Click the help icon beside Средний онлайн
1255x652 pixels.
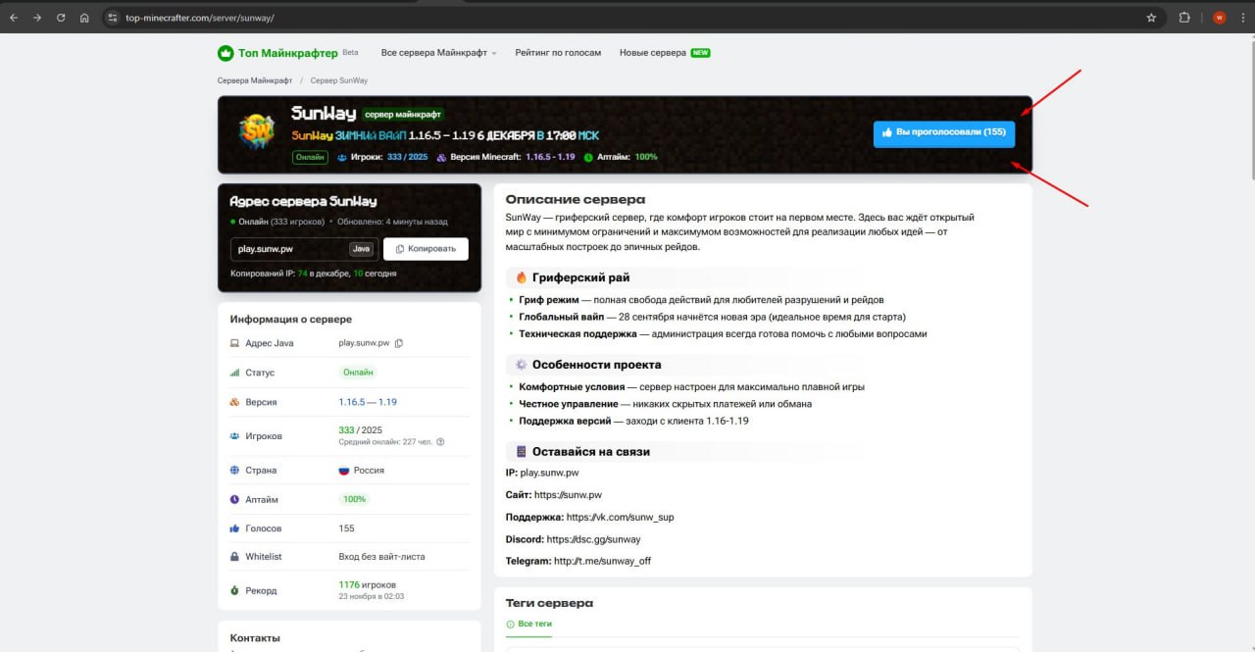pyautogui.click(x=440, y=442)
